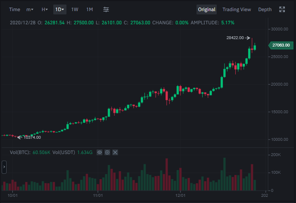Select the 1W interval
This screenshot has width=296, height=203.
75,9
